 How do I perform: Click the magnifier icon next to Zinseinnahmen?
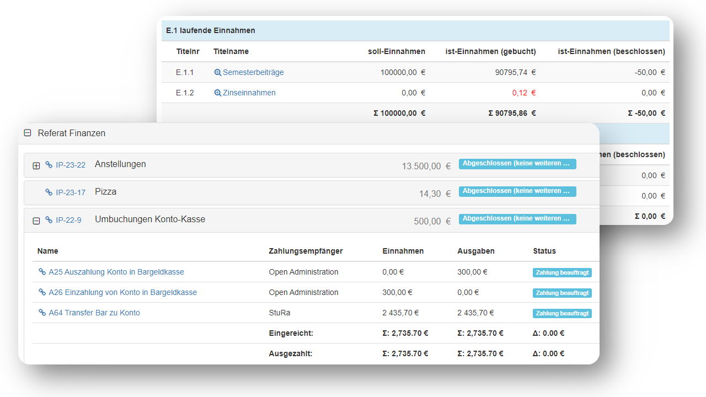tap(218, 93)
